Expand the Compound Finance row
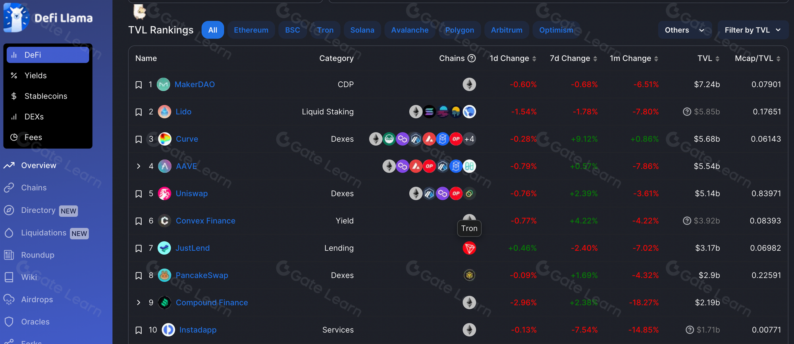The width and height of the screenshot is (794, 344). click(x=139, y=303)
